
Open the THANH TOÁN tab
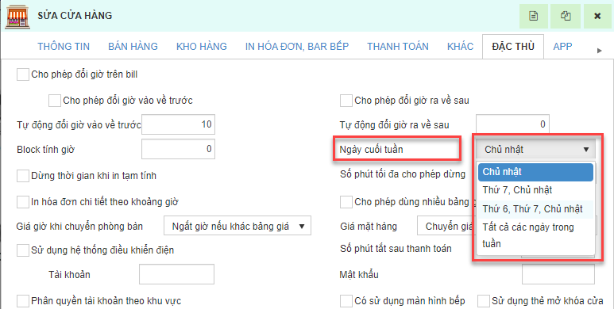click(x=398, y=47)
